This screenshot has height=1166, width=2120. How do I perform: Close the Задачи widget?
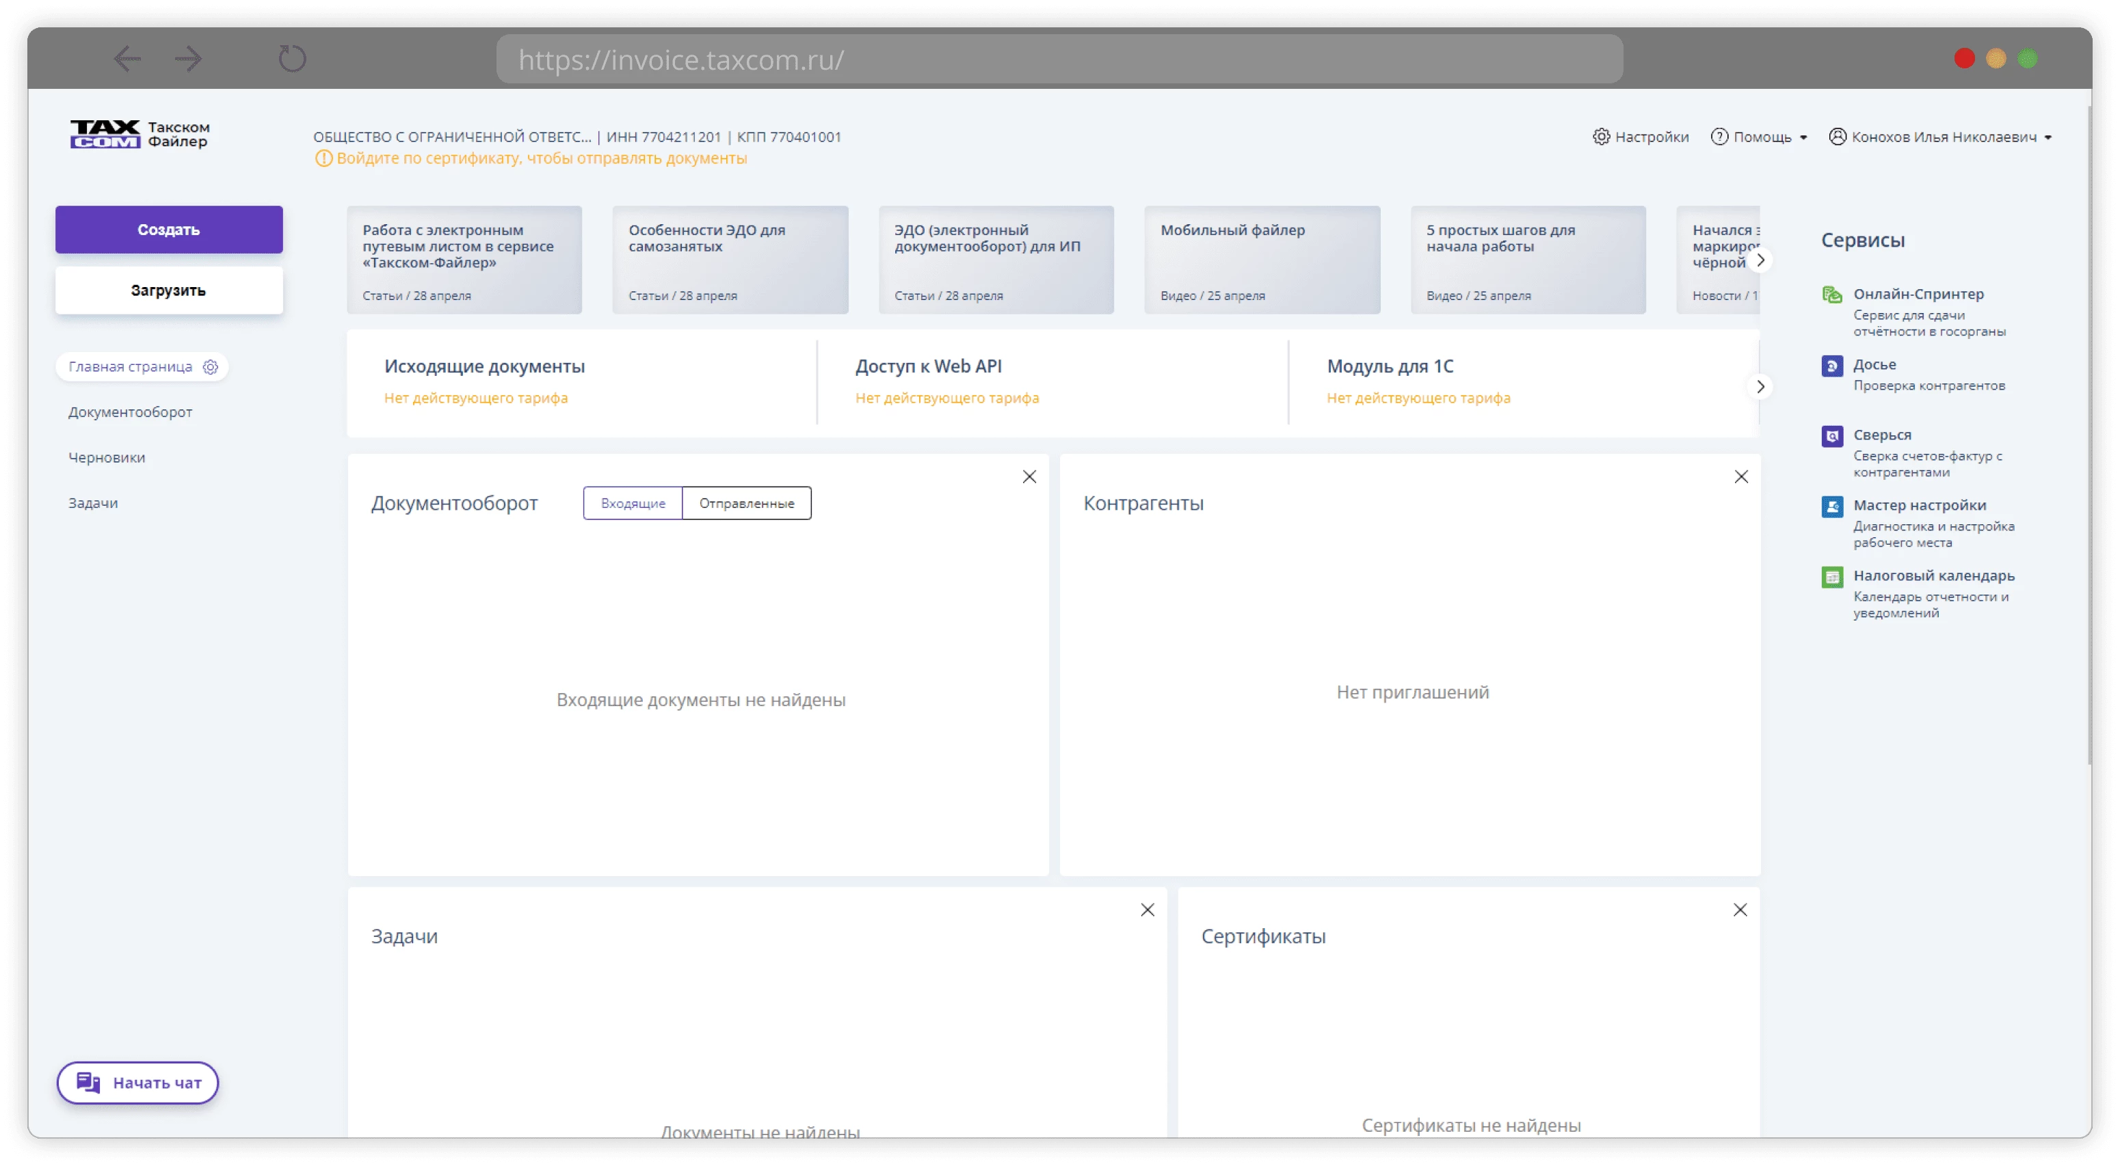(x=1148, y=910)
